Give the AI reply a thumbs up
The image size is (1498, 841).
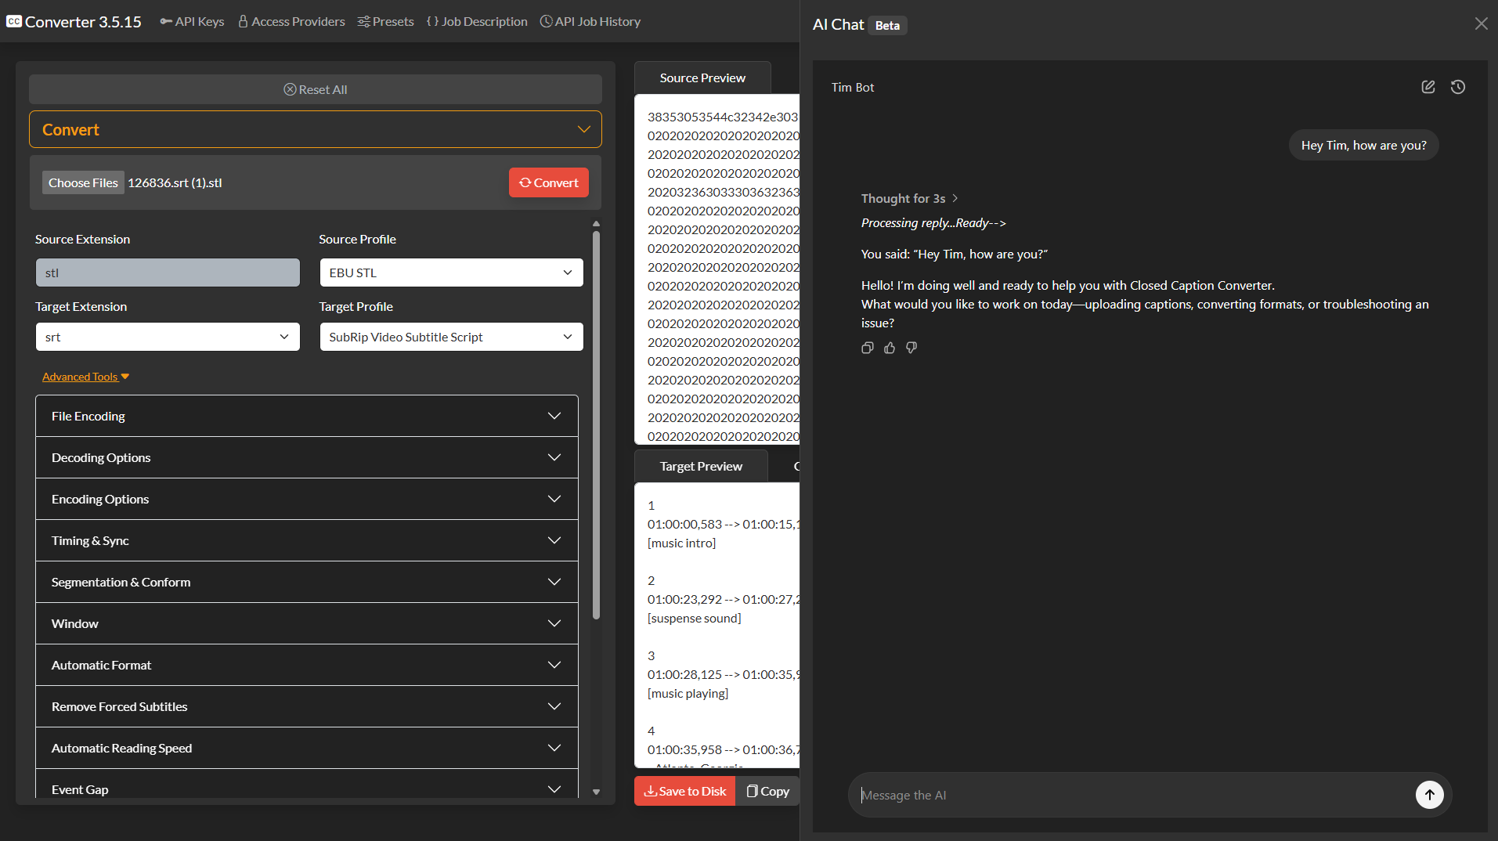890,348
